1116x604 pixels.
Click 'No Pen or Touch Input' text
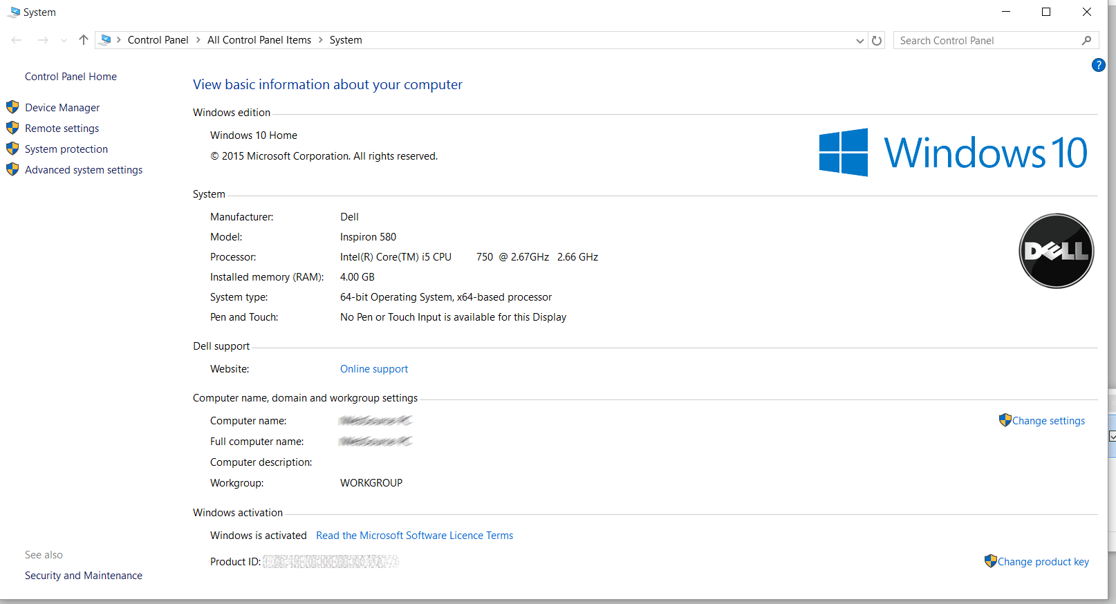(391, 317)
